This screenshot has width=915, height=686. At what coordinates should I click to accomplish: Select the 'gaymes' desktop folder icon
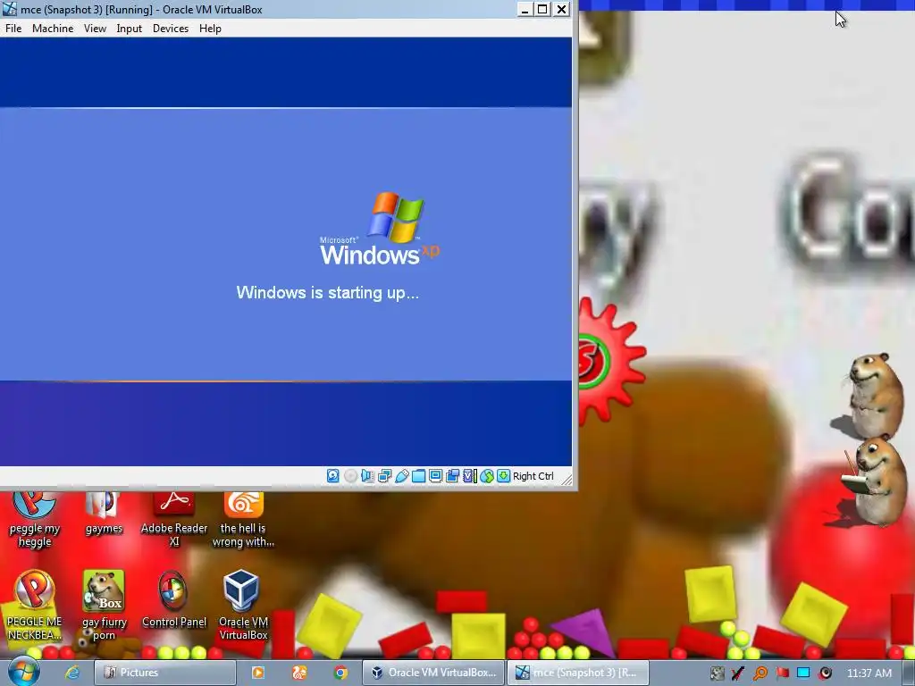tap(104, 514)
